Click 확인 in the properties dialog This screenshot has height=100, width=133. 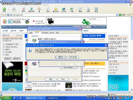[x=51, y=79]
